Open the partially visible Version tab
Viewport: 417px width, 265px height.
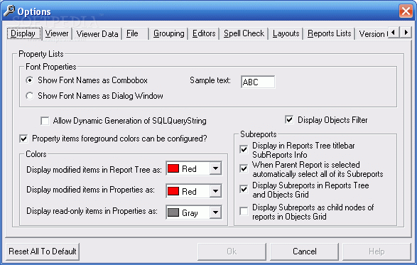tap(372, 34)
